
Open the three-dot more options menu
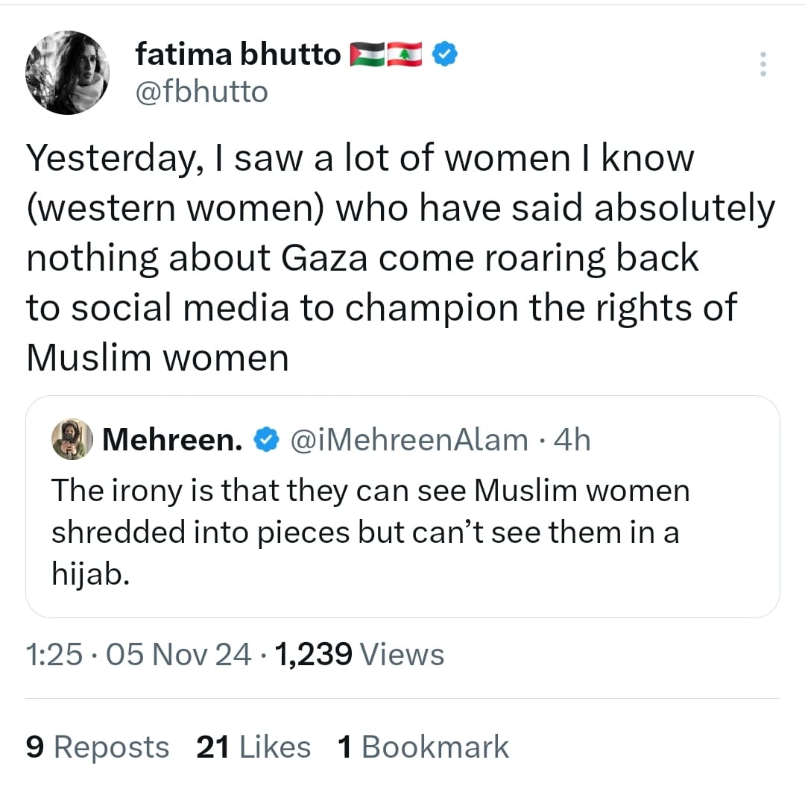[762, 64]
